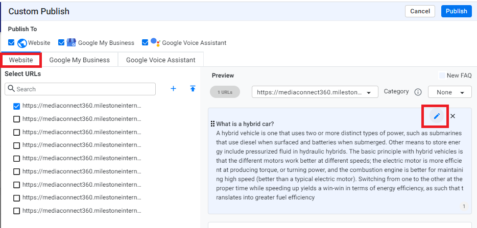
Task: Click the Category info icon
Action: click(x=418, y=92)
